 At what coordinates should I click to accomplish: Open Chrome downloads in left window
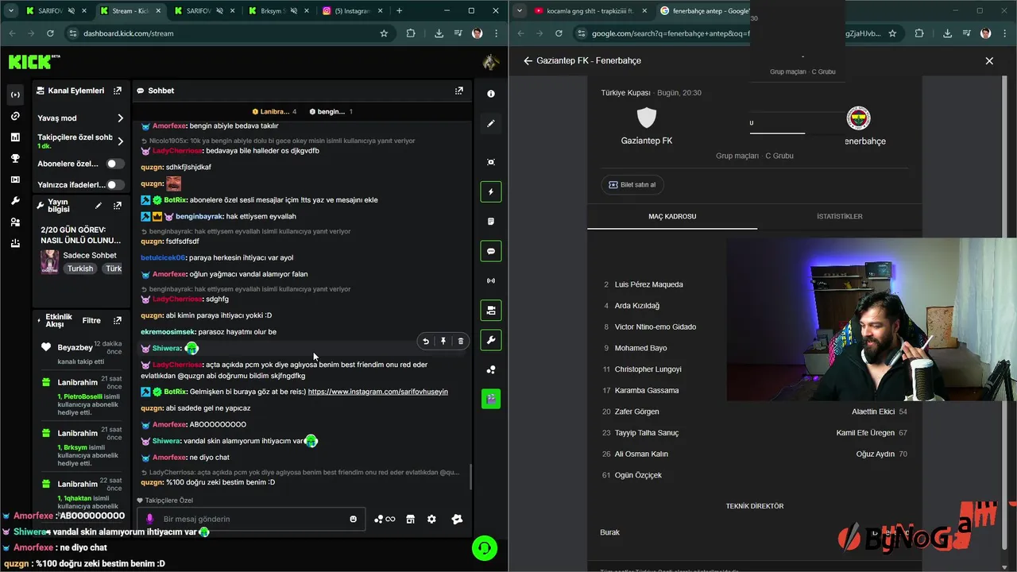tap(439, 33)
